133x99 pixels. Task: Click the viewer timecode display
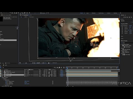55,63
